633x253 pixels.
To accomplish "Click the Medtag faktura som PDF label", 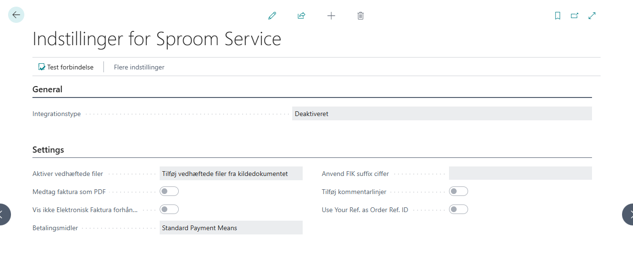I will 69,192.
